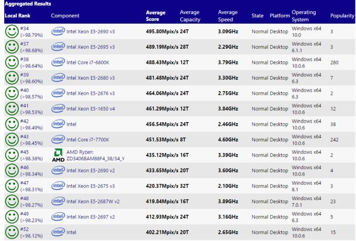Click the smiley icon for rank #37

(x=12, y=47)
